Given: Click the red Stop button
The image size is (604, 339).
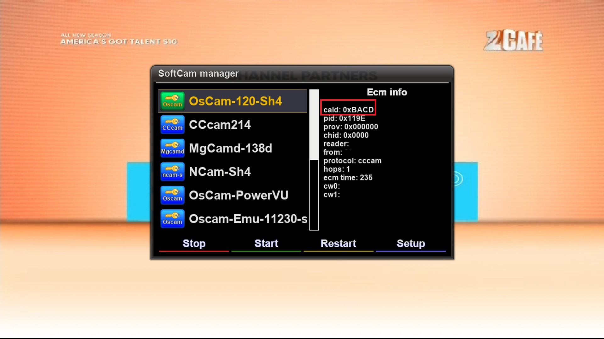Looking at the screenshot, I should pos(194,244).
